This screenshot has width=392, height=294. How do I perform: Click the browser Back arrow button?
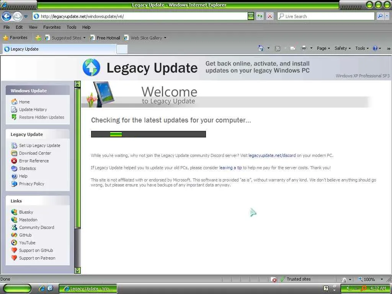7,16
